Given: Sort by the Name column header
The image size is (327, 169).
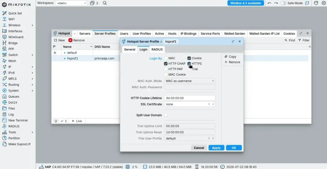Looking at the screenshot, I should 77,47.
